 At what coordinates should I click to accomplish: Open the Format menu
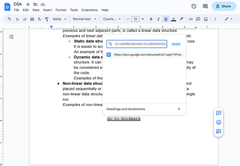[61, 10]
